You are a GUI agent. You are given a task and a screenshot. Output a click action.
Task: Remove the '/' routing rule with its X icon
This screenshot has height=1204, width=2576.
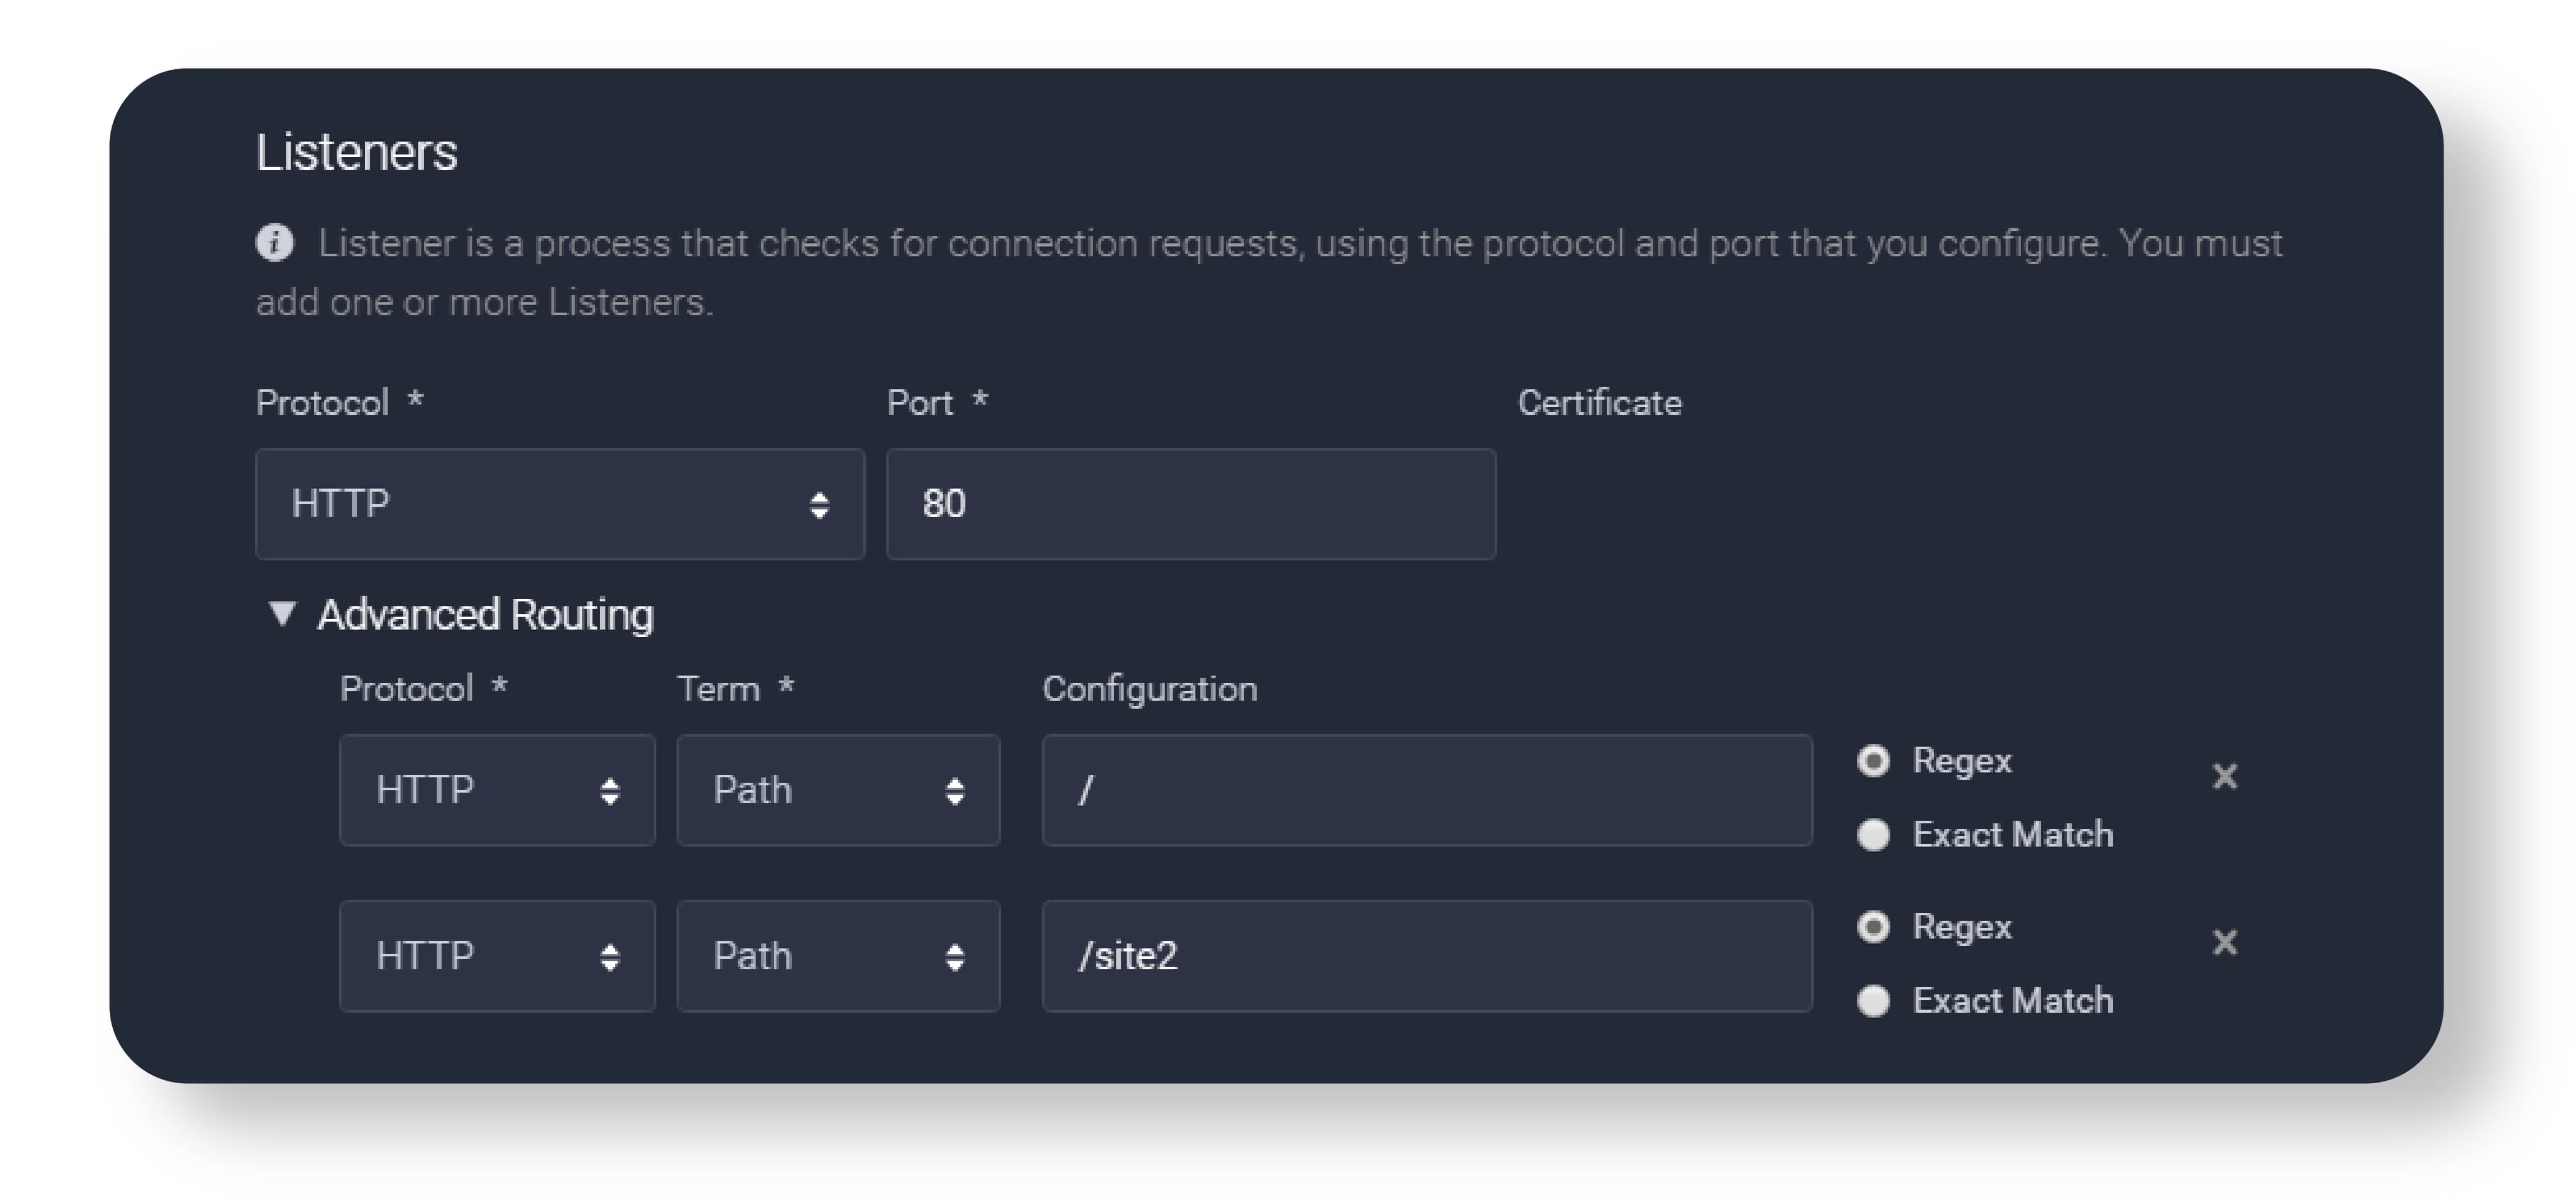(x=2224, y=776)
